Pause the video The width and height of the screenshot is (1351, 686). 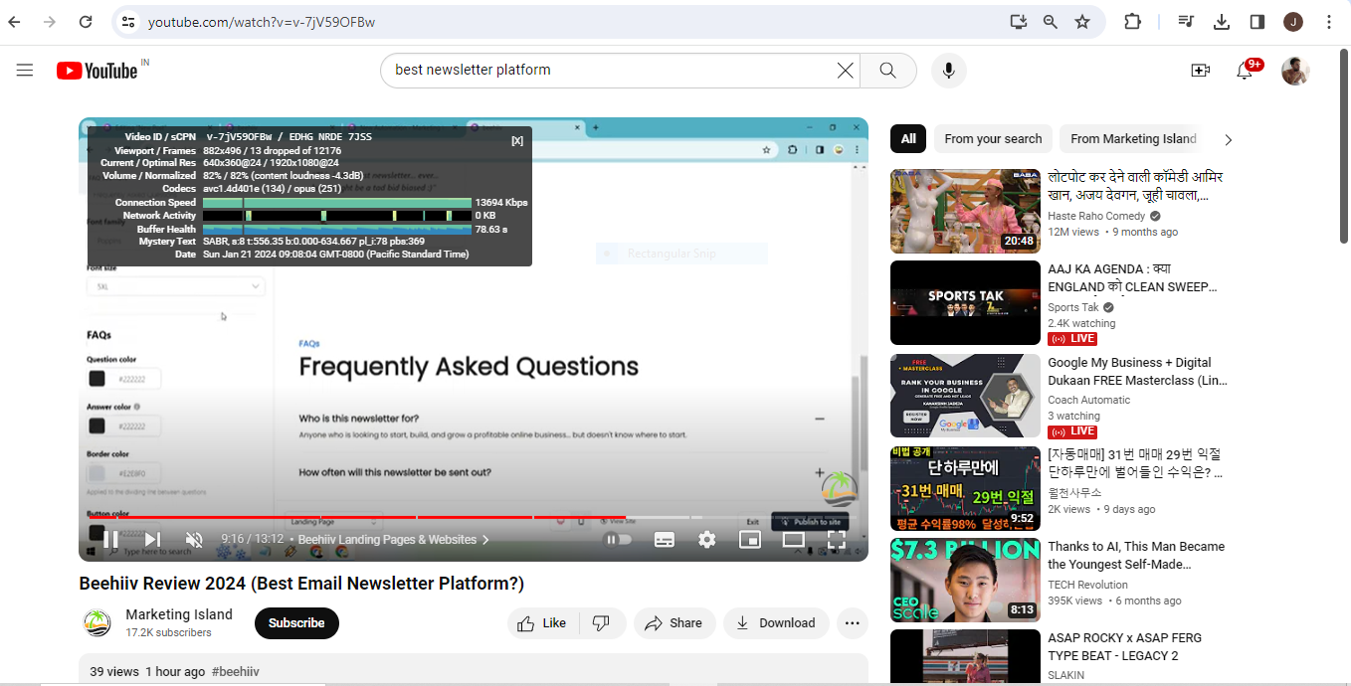tap(110, 539)
